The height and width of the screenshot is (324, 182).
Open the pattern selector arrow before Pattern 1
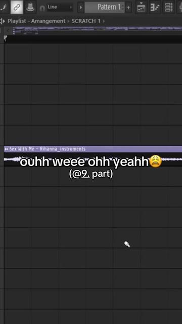click(81, 8)
